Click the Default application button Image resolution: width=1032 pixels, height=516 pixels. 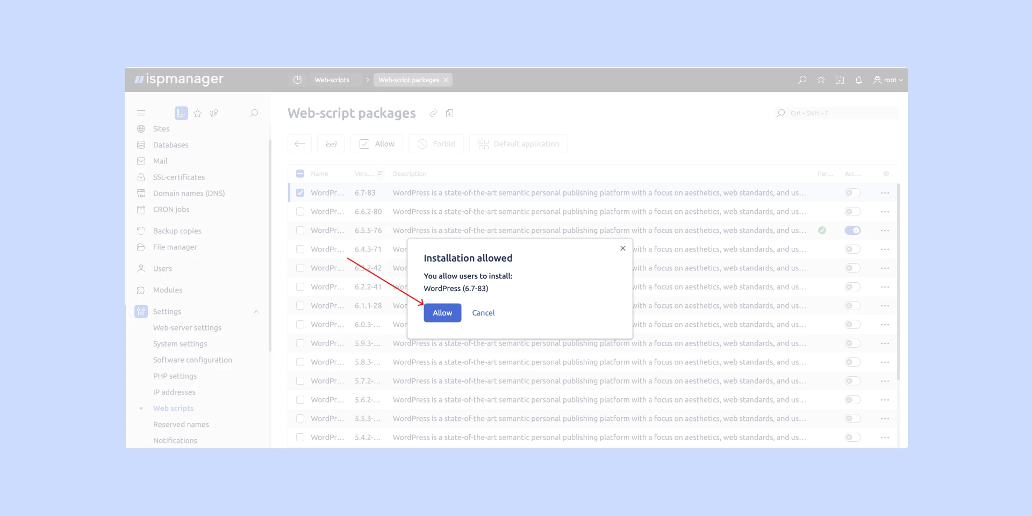(x=518, y=144)
